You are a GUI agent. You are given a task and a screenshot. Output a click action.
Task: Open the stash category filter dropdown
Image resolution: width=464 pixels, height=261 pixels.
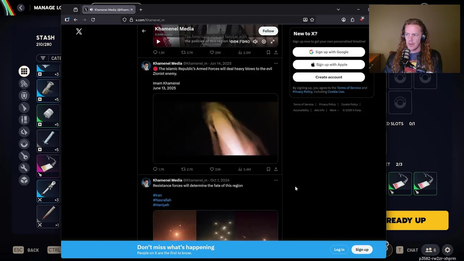click(x=49, y=58)
